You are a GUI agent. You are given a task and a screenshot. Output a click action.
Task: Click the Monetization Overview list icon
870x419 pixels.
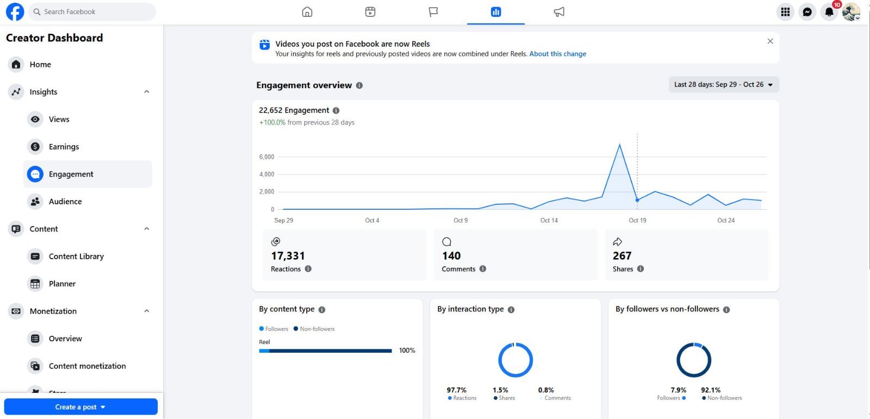[x=35, y=339]
